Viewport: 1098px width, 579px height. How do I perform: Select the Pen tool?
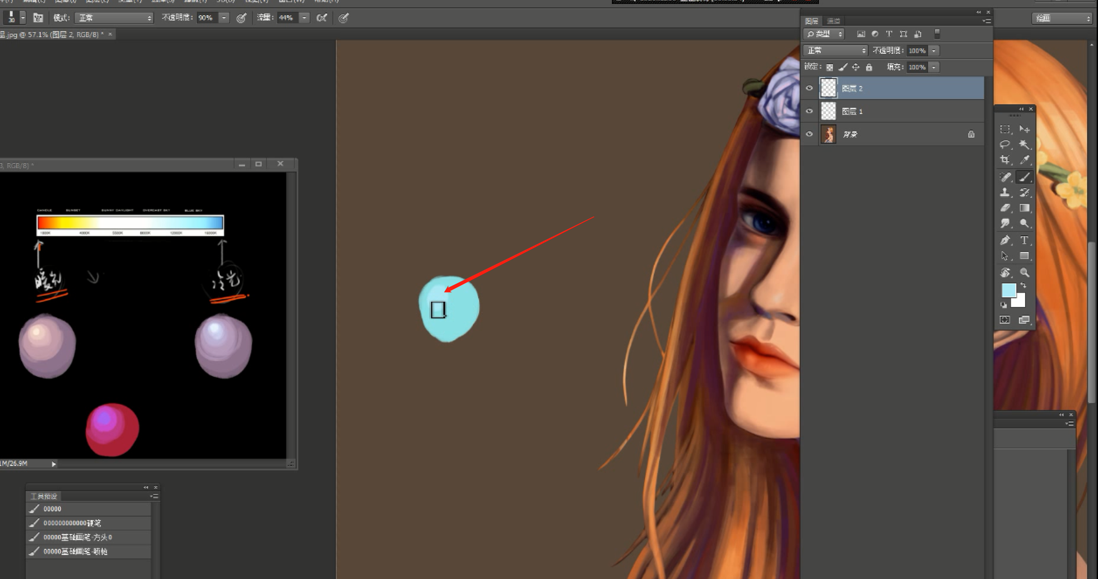tap(1005, 240)
